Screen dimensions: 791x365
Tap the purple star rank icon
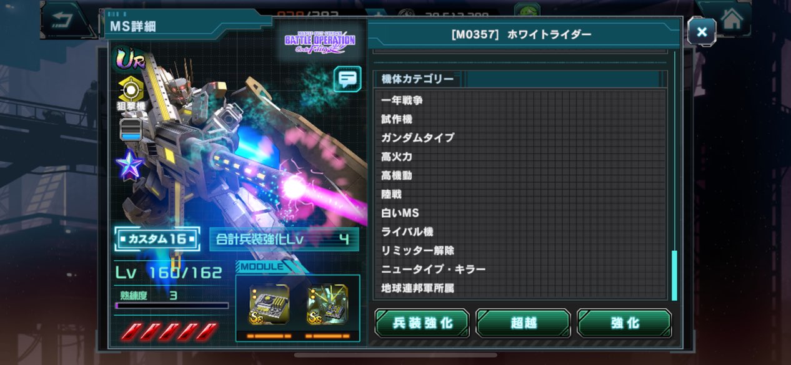pos(130,165)
